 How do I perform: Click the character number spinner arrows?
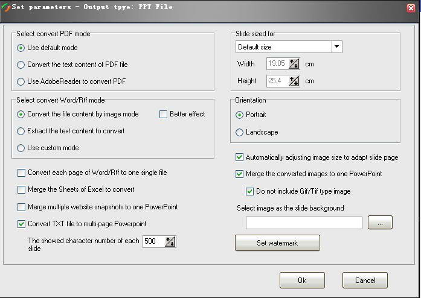[x=170, y=242]
